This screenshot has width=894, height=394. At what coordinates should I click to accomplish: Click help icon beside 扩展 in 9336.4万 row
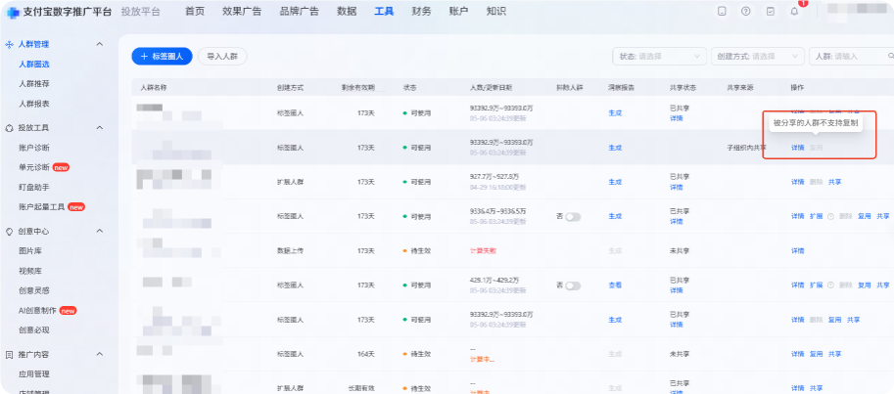[x=830, y=216]
